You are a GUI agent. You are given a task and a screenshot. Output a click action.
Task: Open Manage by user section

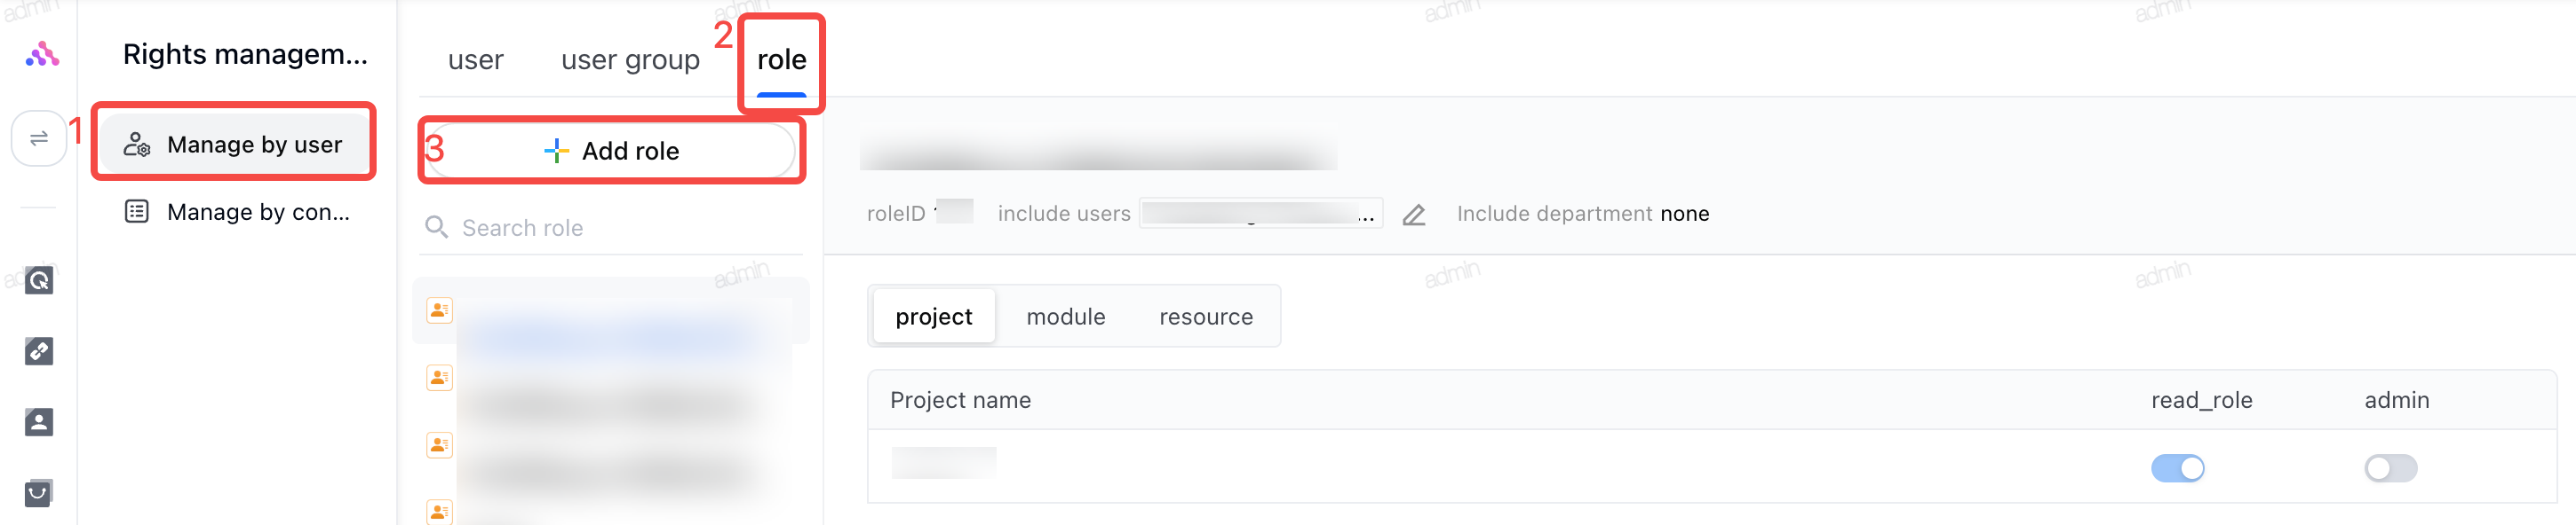234,145
